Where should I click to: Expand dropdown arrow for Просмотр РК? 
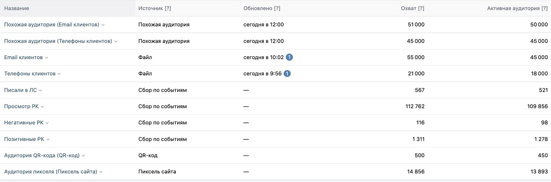(43, 107)
